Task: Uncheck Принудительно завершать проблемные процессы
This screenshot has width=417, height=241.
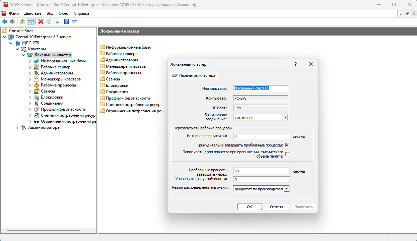Action: (x=287, y=145)
